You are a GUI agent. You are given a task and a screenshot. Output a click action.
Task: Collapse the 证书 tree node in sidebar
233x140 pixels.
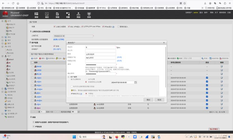click(x=2, y=21)
